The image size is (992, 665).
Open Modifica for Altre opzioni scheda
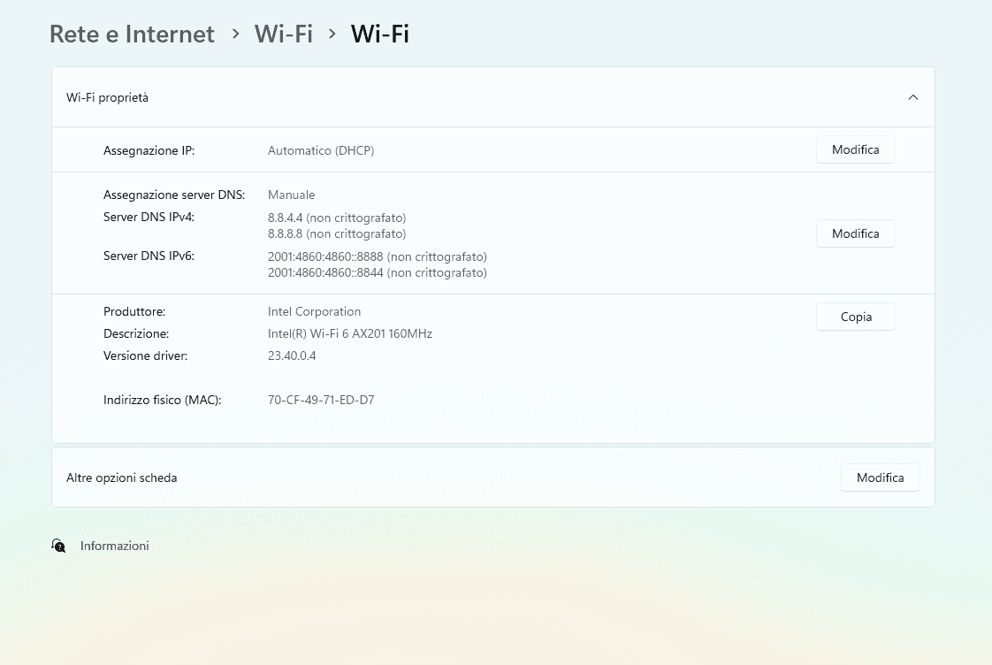click(880, 478)
